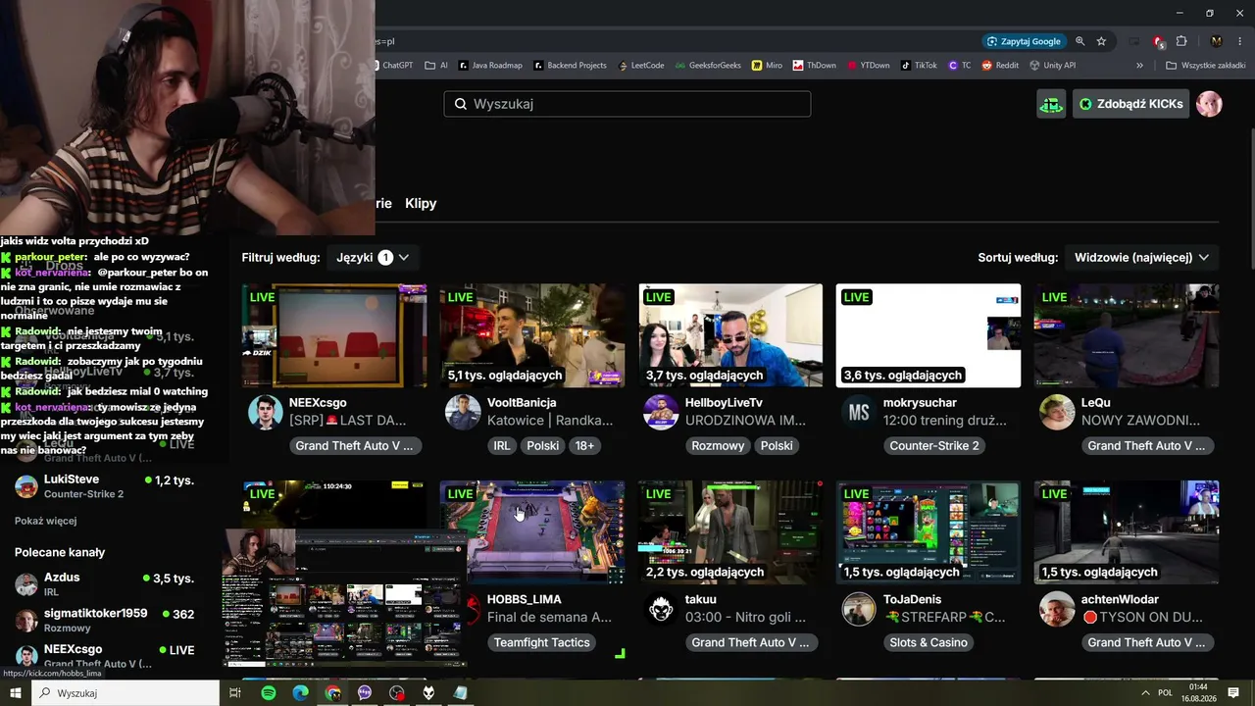Open Windows Start menu
Image resolution: width=1255 pixels, height=706 pixels.
16,693
